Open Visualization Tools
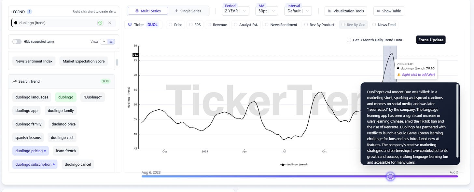 [x=346, y=11]
